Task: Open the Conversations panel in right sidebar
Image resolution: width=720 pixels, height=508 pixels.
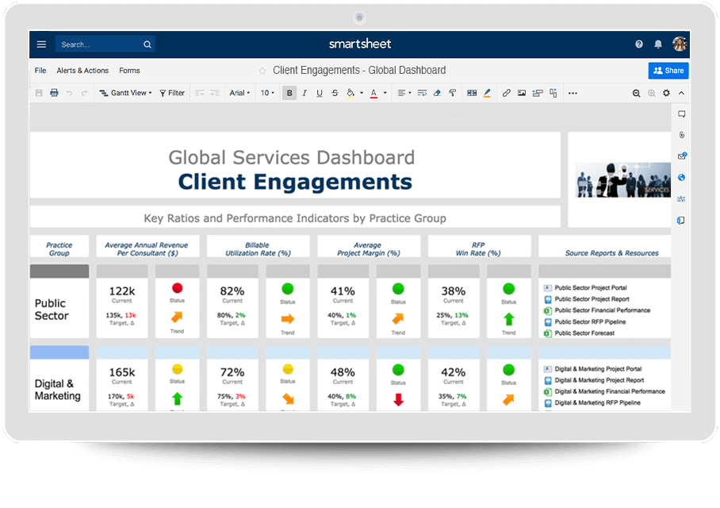Action: coord(681,114)
